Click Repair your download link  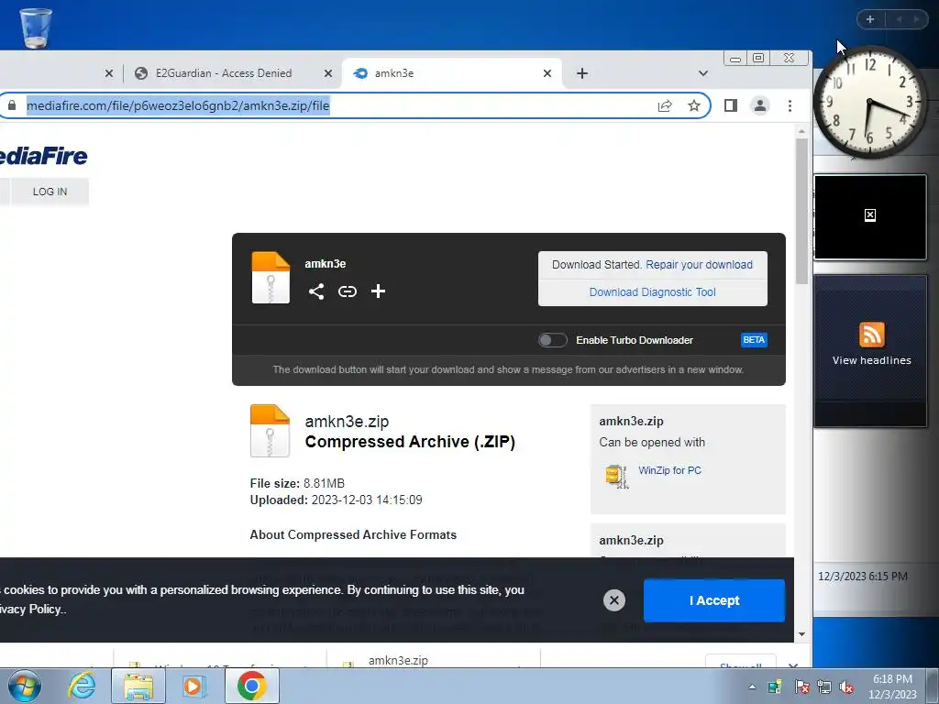(x=699, y=265)
